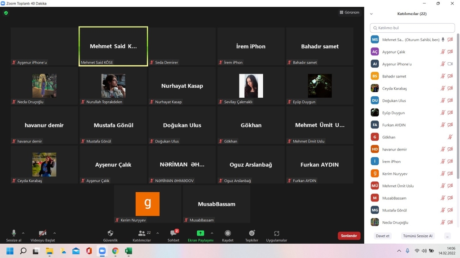This screenshot has width=460, height=258.
Task: Click host microphone icon for Mehmet Sa... row
Action: point(443,39)
